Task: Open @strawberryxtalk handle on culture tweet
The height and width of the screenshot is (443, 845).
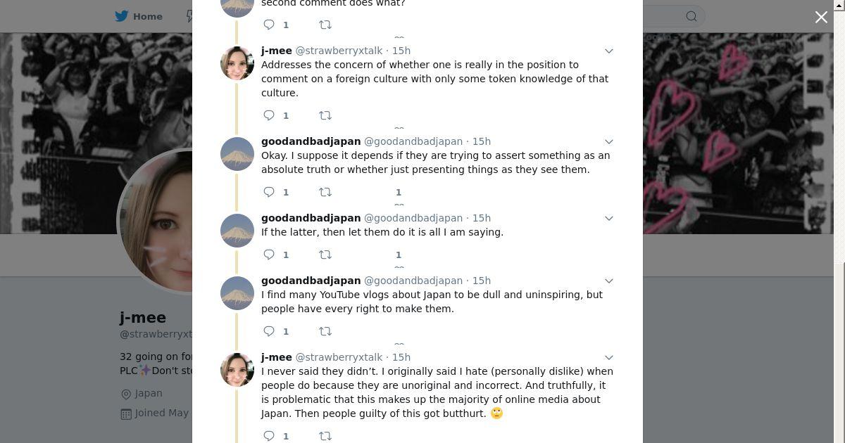Action: pos(339,51)
